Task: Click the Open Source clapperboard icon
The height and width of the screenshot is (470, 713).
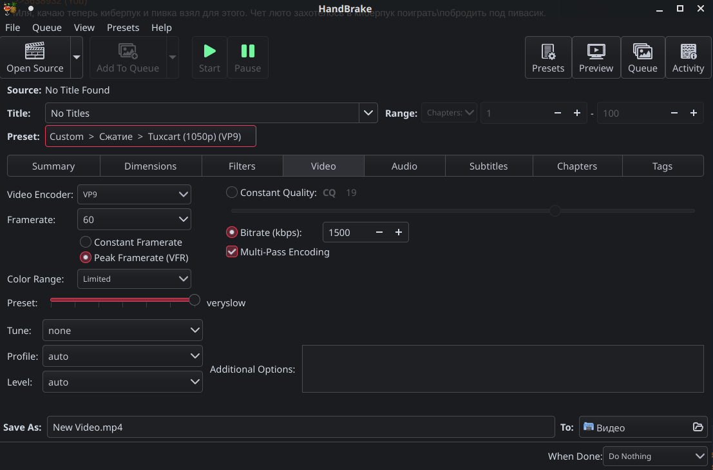Action: pos(35,52)
